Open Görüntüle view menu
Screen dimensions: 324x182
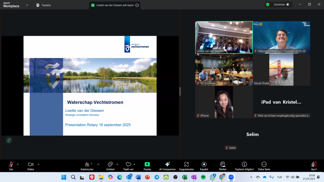tap(278, 5)
